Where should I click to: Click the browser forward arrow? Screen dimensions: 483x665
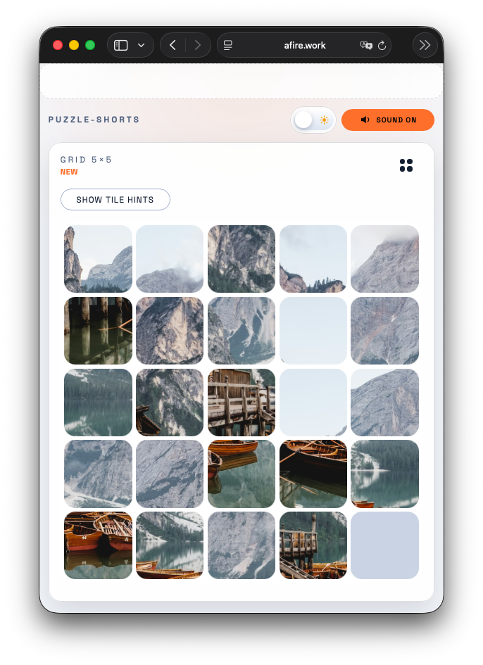[198, 45]
